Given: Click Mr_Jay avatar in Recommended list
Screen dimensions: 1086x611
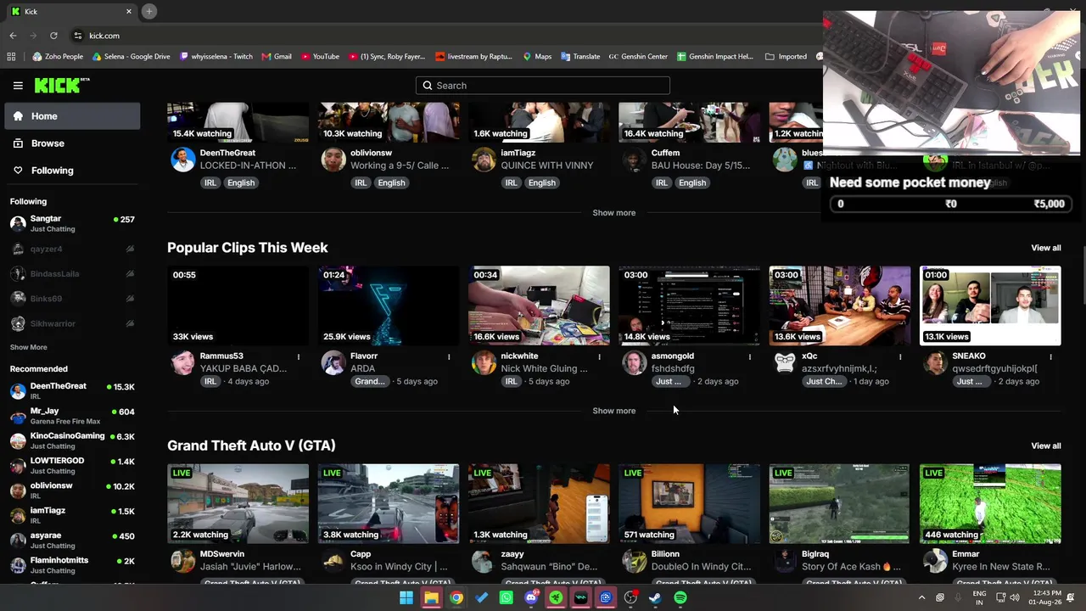Looking at the screenshot, I should coord(18,416).
